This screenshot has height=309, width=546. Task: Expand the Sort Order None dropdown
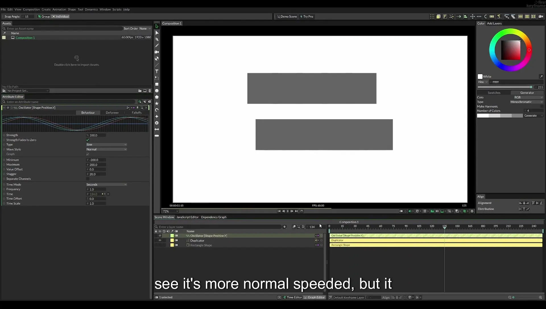click(x=145, y=29)
